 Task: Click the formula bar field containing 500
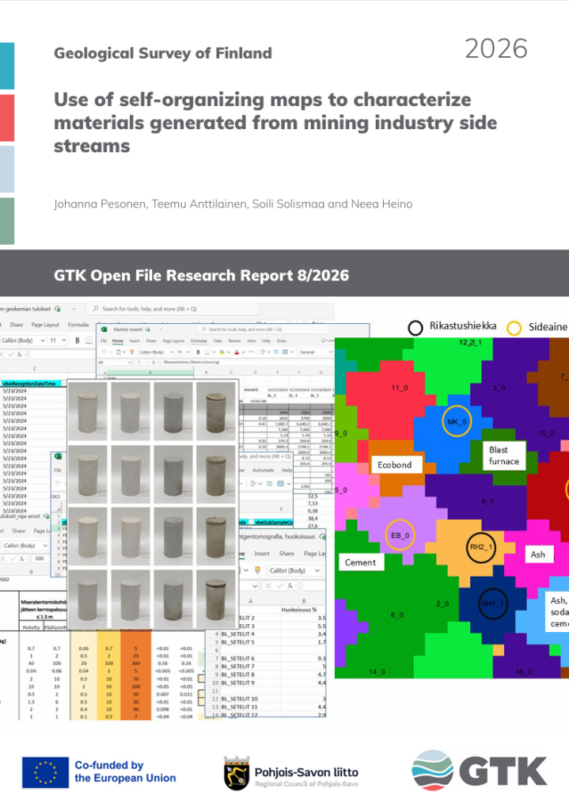40,558
